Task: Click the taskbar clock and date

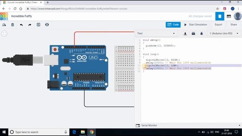Action: [226, 132]
